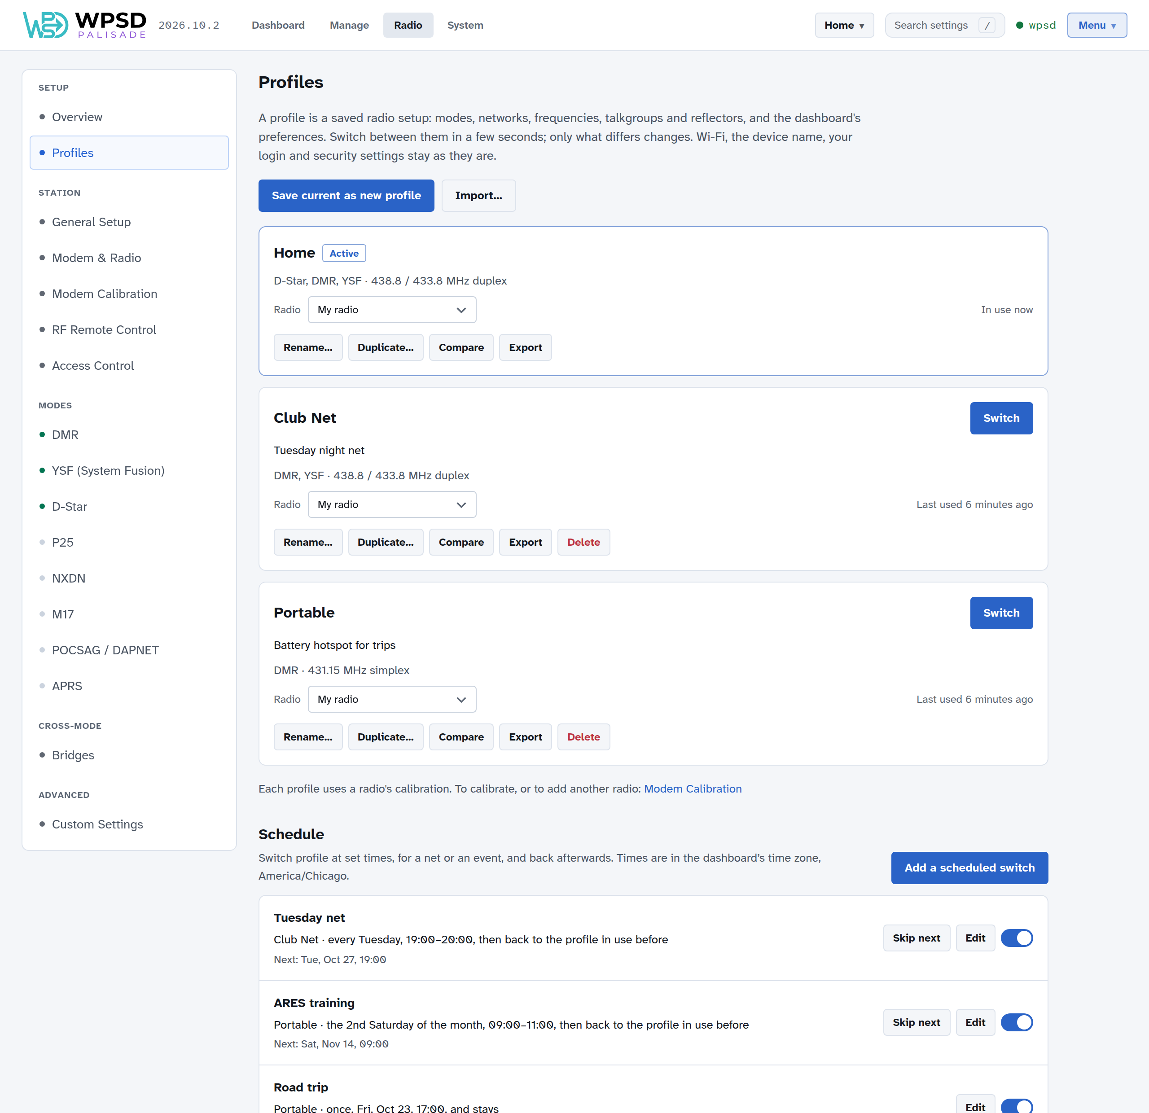Open the Manage tab
Screen dimensions: 1149x1113
point(349,25)
